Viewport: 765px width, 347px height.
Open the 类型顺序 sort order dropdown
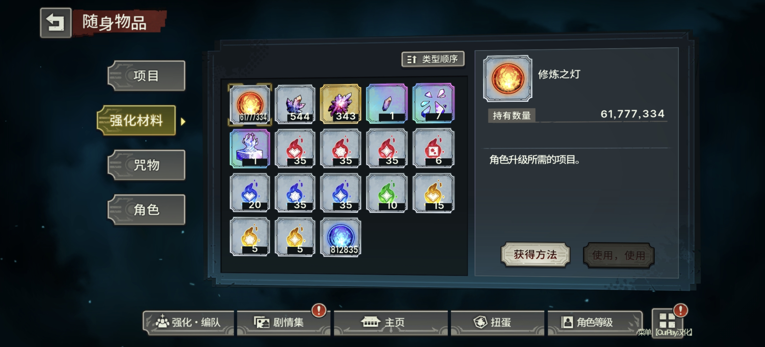[433, 59]
